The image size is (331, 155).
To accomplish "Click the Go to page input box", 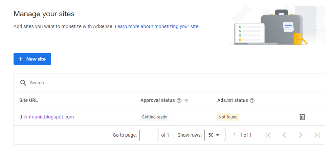I will (149, 135).
